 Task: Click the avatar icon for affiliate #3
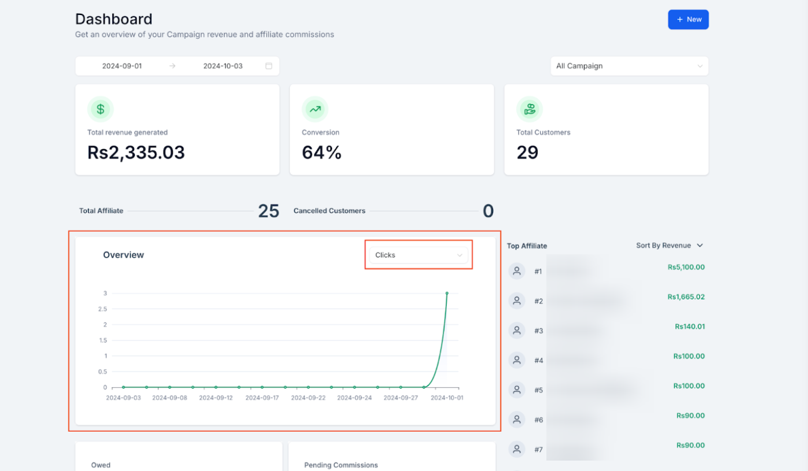coord(517,331)
